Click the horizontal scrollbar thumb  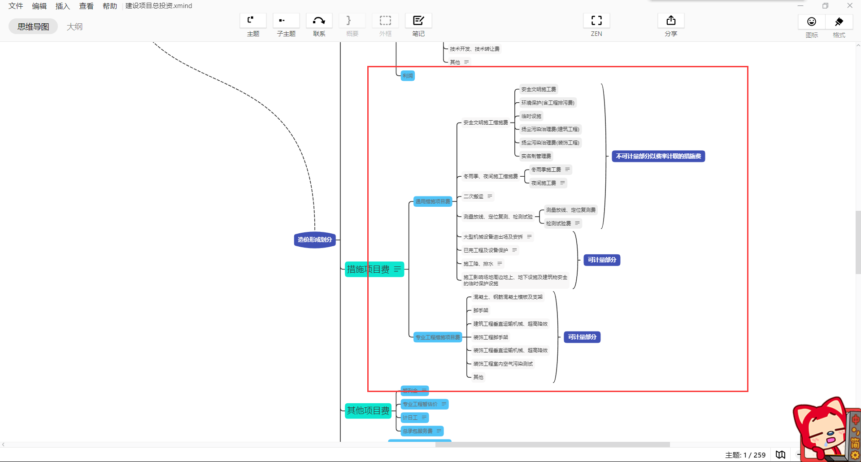[x=552, y=445]
